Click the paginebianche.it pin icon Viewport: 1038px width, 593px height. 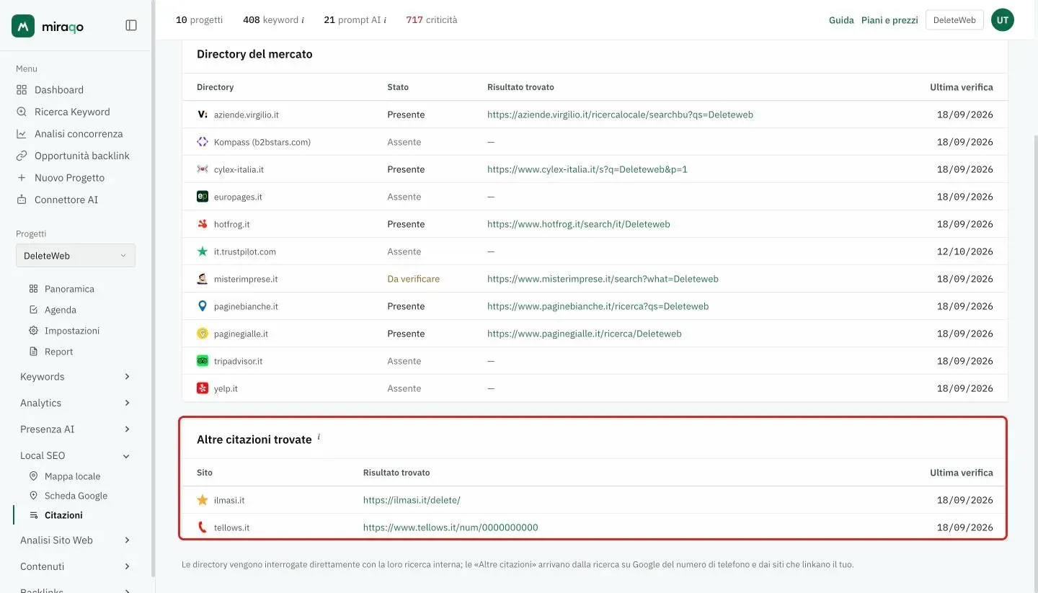[x=203, y=306]
